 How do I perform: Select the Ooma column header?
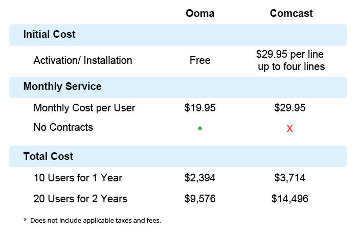(x=200, y=13)
